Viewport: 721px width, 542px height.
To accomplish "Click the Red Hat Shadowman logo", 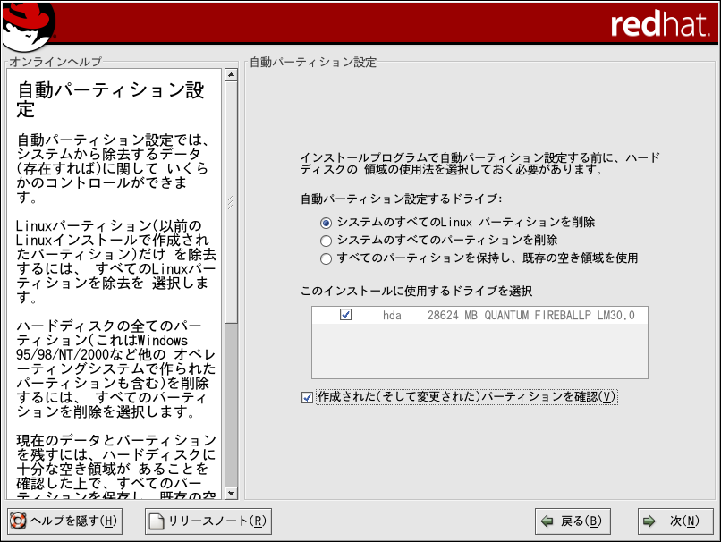I will pyautogui.click(x=29, y=24).
